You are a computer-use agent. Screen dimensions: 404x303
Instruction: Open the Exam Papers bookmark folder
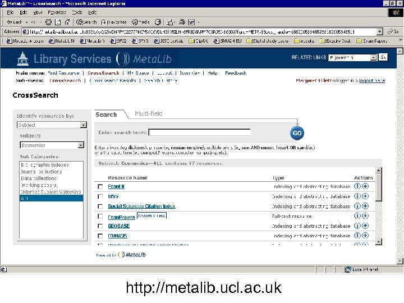point(372,41)
